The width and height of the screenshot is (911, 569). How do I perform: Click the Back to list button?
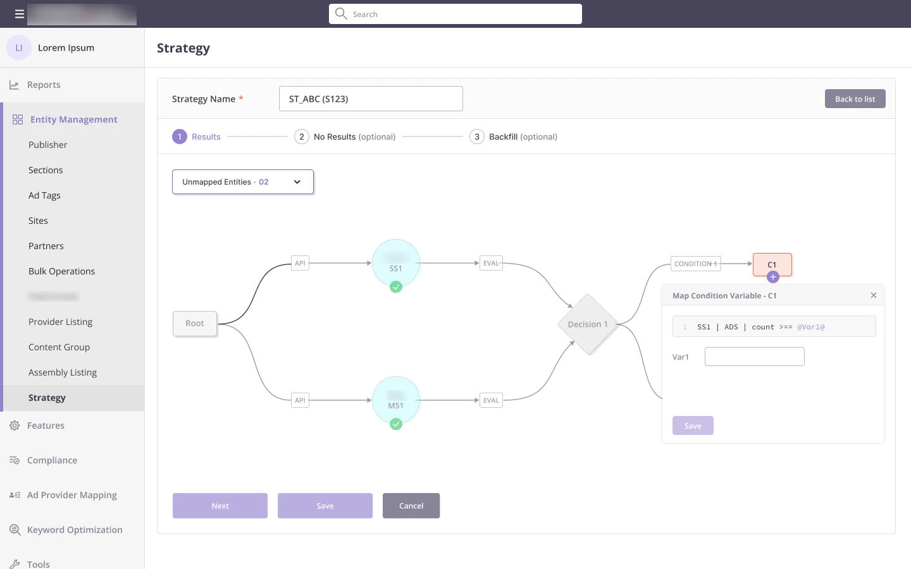[x=855, y=99]
